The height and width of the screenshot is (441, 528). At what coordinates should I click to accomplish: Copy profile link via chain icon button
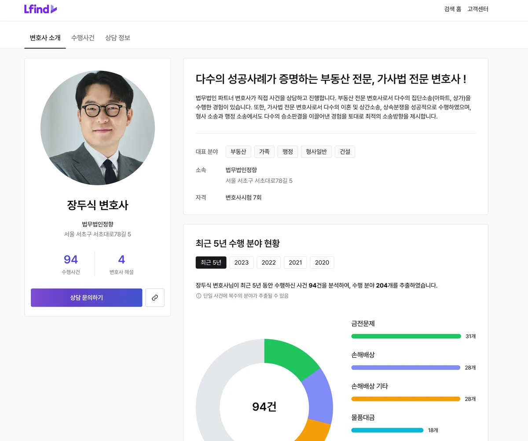pos(155,298)
